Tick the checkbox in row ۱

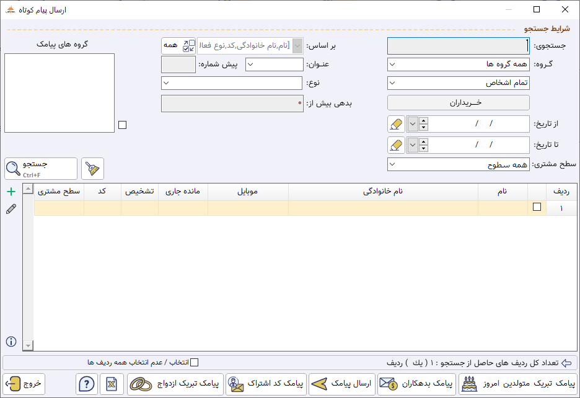537,208
